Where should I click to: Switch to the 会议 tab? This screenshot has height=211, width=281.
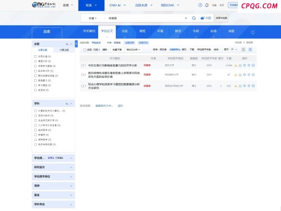coord(125,31)
